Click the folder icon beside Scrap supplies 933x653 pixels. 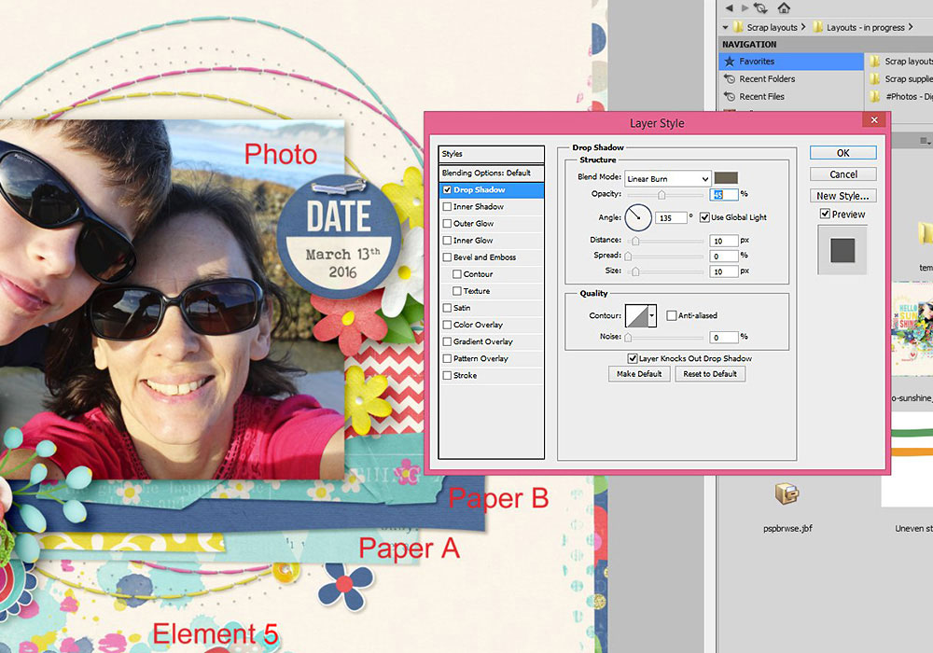tap(875, 78)
